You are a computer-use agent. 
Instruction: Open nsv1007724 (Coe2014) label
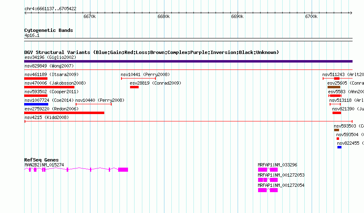49,100
